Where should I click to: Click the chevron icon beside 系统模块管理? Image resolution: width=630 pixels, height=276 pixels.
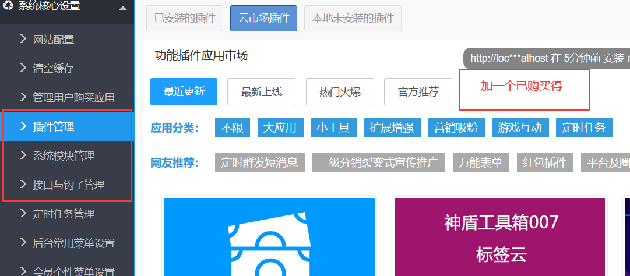(23, 155)
